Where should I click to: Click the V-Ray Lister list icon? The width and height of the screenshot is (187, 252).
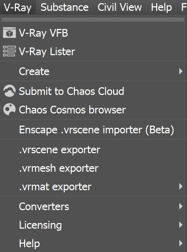(9, 51)
